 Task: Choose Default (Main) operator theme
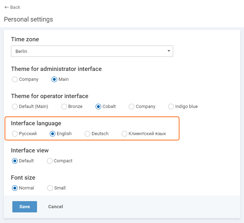pos(14,107)
